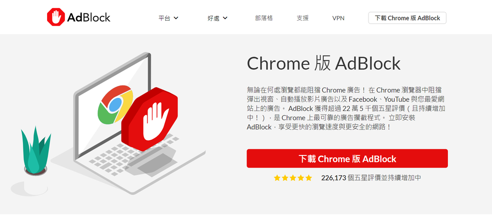Click the outlined 下載 Chrome 版 AdBlock header button
The height and width of the screenshot is (216, 492).
[407, 18]
